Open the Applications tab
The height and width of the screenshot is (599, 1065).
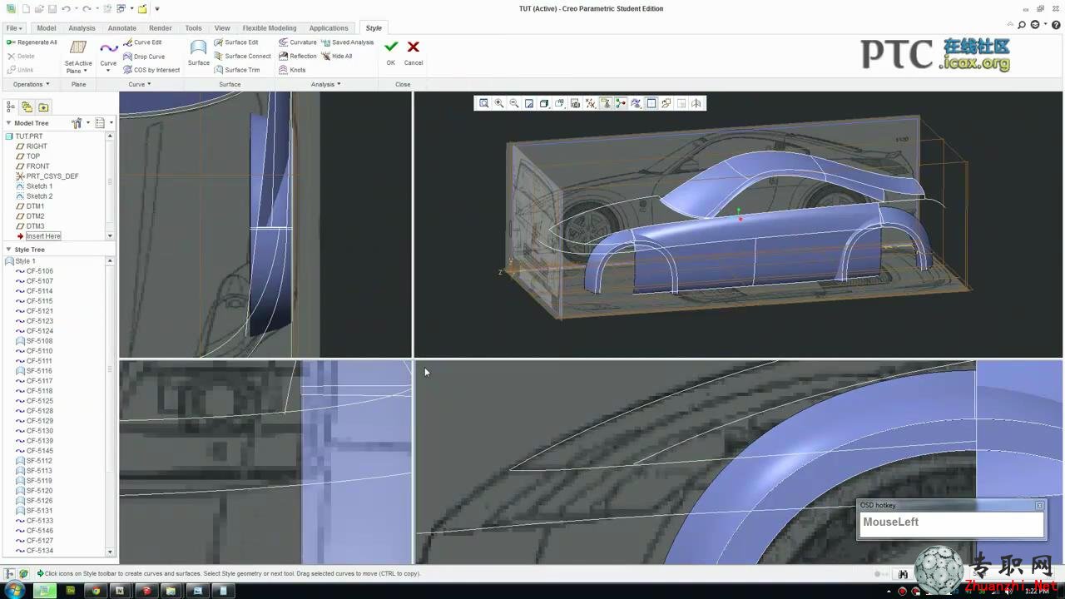(329, 27)
